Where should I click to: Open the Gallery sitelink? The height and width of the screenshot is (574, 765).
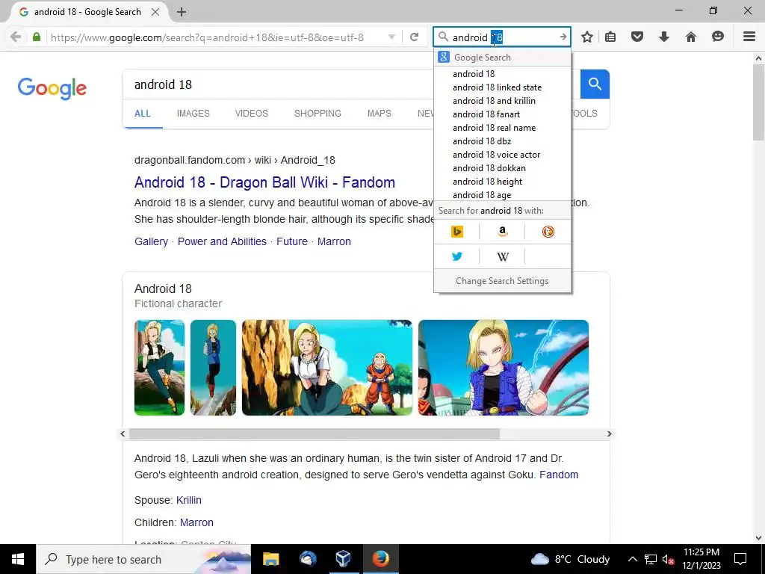click(x=151, y=241)
